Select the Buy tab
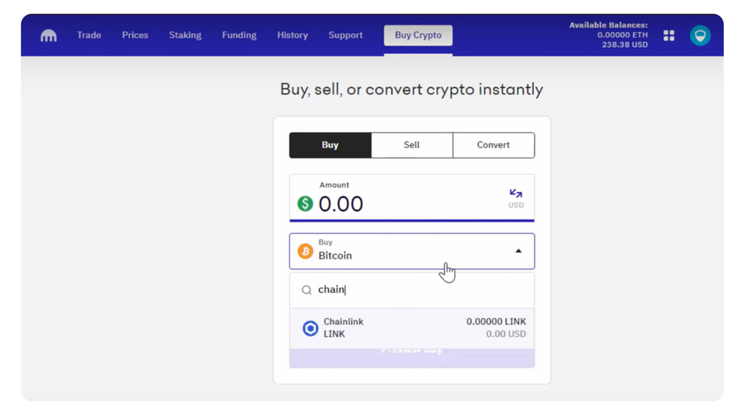Viewport: 740px width, 418px height. point(330,145)
